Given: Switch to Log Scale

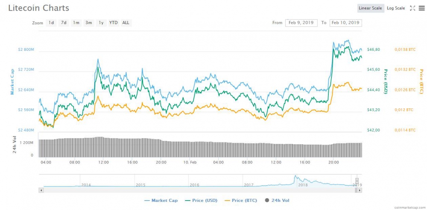Looking at the screenshot, I should pyautogui.click(x=396, y=8).
